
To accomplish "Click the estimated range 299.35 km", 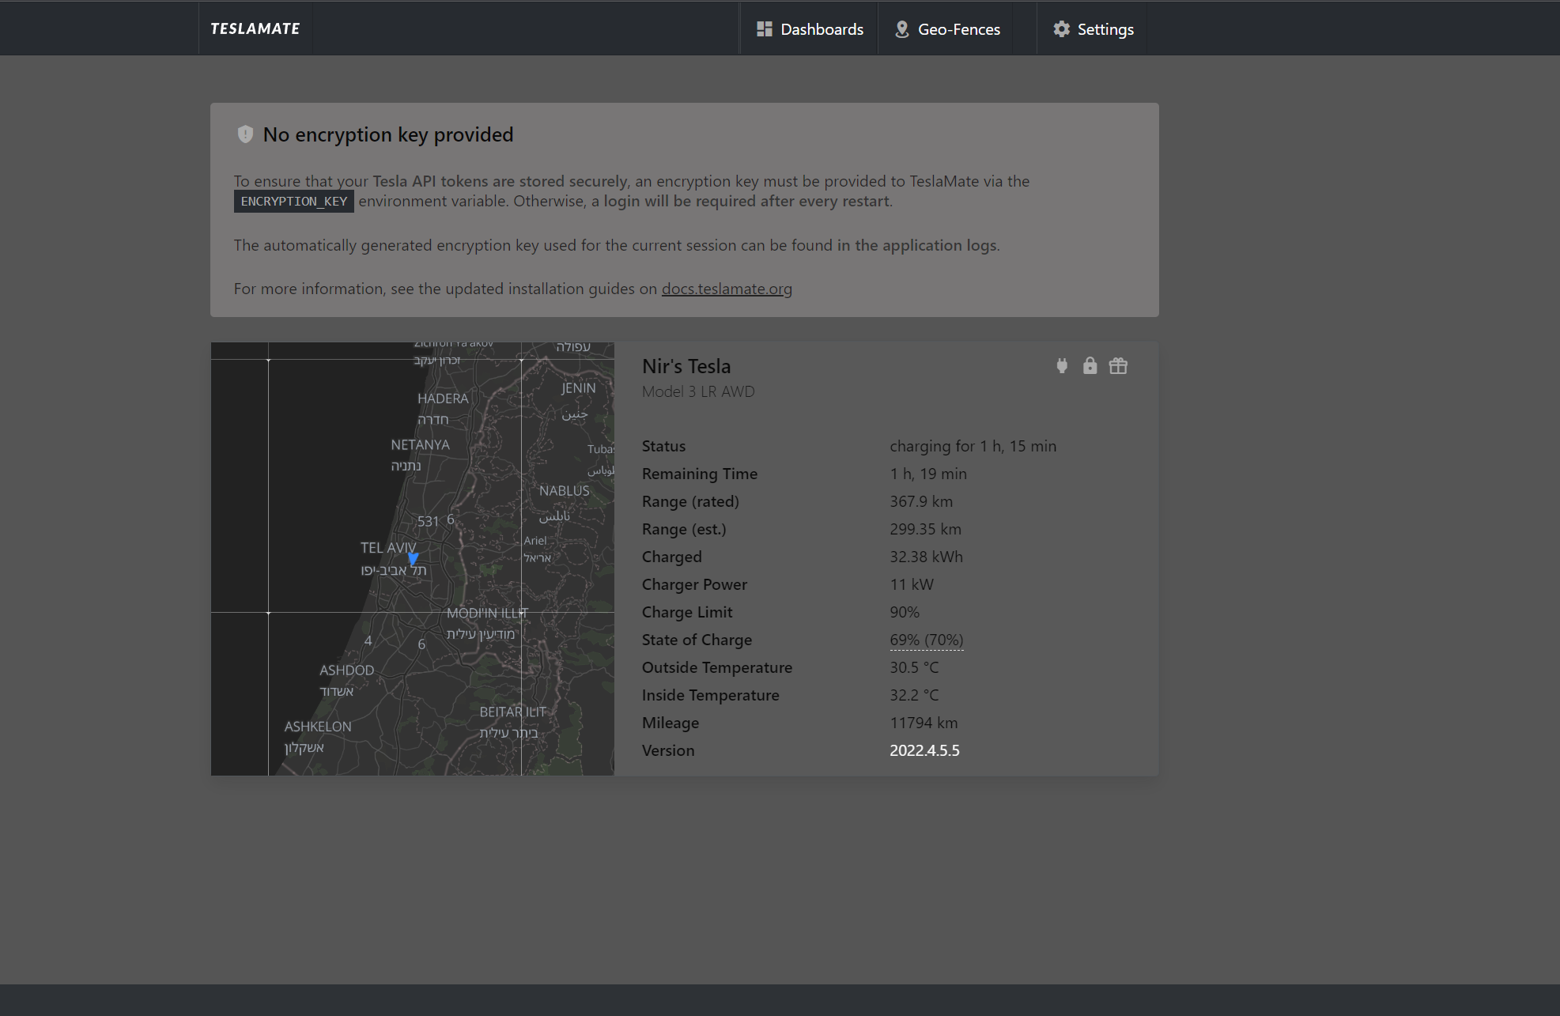I will tap(925, 529).
